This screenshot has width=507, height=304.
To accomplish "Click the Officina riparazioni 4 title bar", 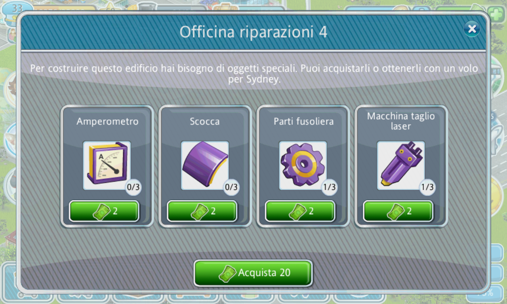I will [253, 32].
